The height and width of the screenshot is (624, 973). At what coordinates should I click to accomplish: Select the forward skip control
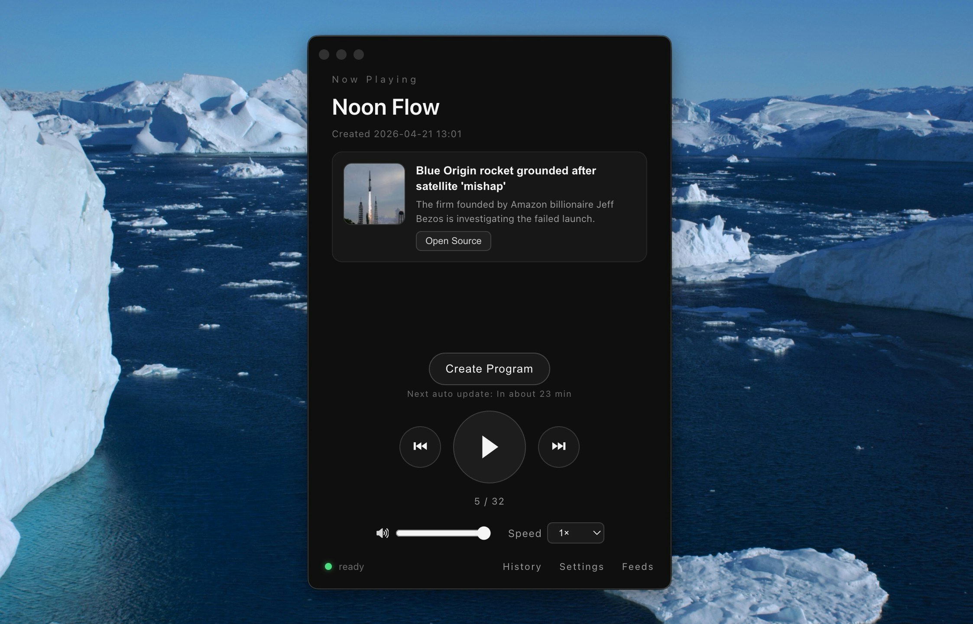click(x=558, y=447)
